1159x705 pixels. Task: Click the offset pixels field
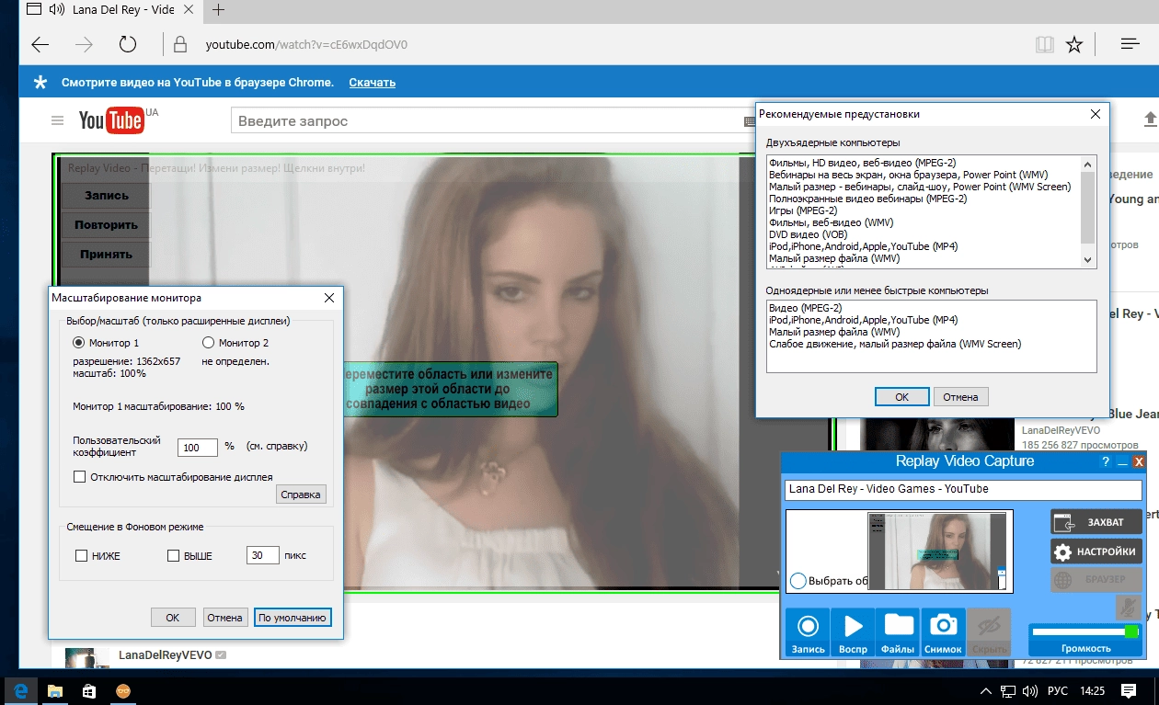click(x=263, y=555)
